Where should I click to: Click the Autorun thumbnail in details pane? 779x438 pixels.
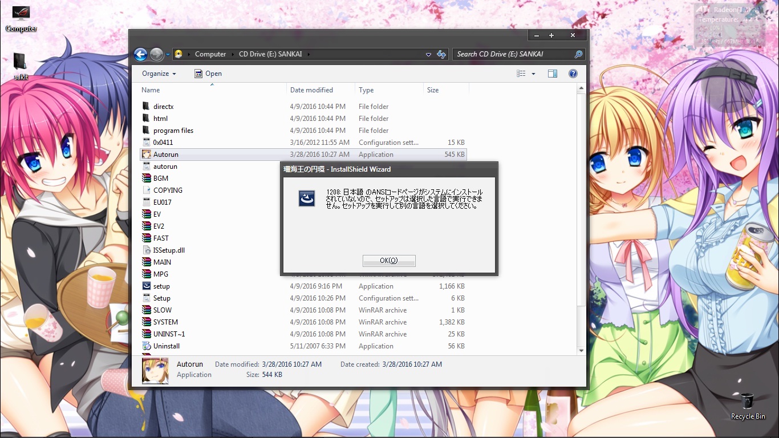[155, 371]
